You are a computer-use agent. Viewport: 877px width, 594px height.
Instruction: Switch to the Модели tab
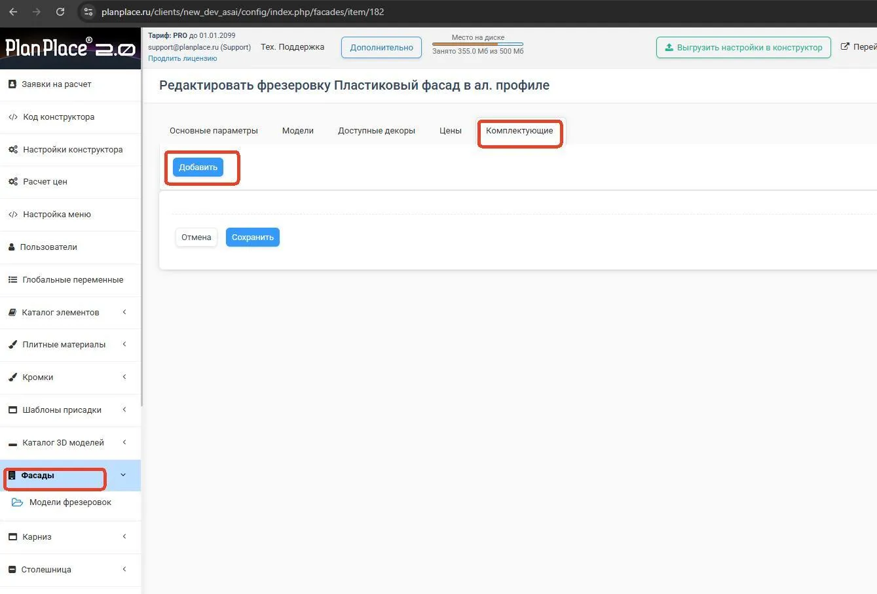[298, 131]
